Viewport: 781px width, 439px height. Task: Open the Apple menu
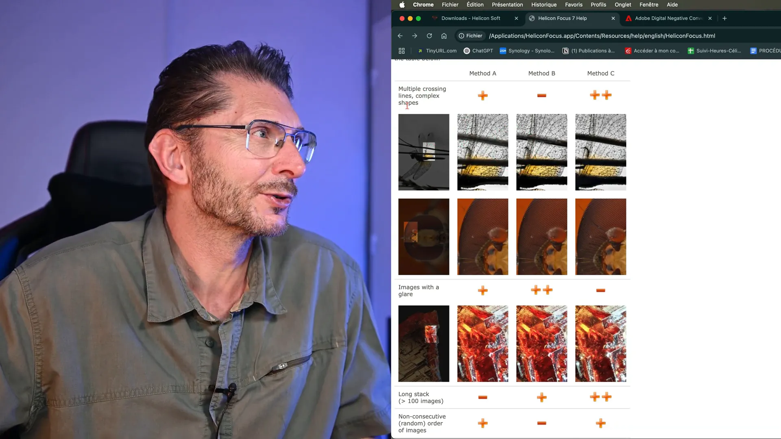(x=402, y=5)
